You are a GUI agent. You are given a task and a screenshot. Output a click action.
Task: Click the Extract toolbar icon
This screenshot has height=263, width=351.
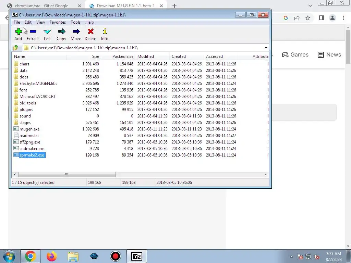pyautogui.click(x=33, y=31)
